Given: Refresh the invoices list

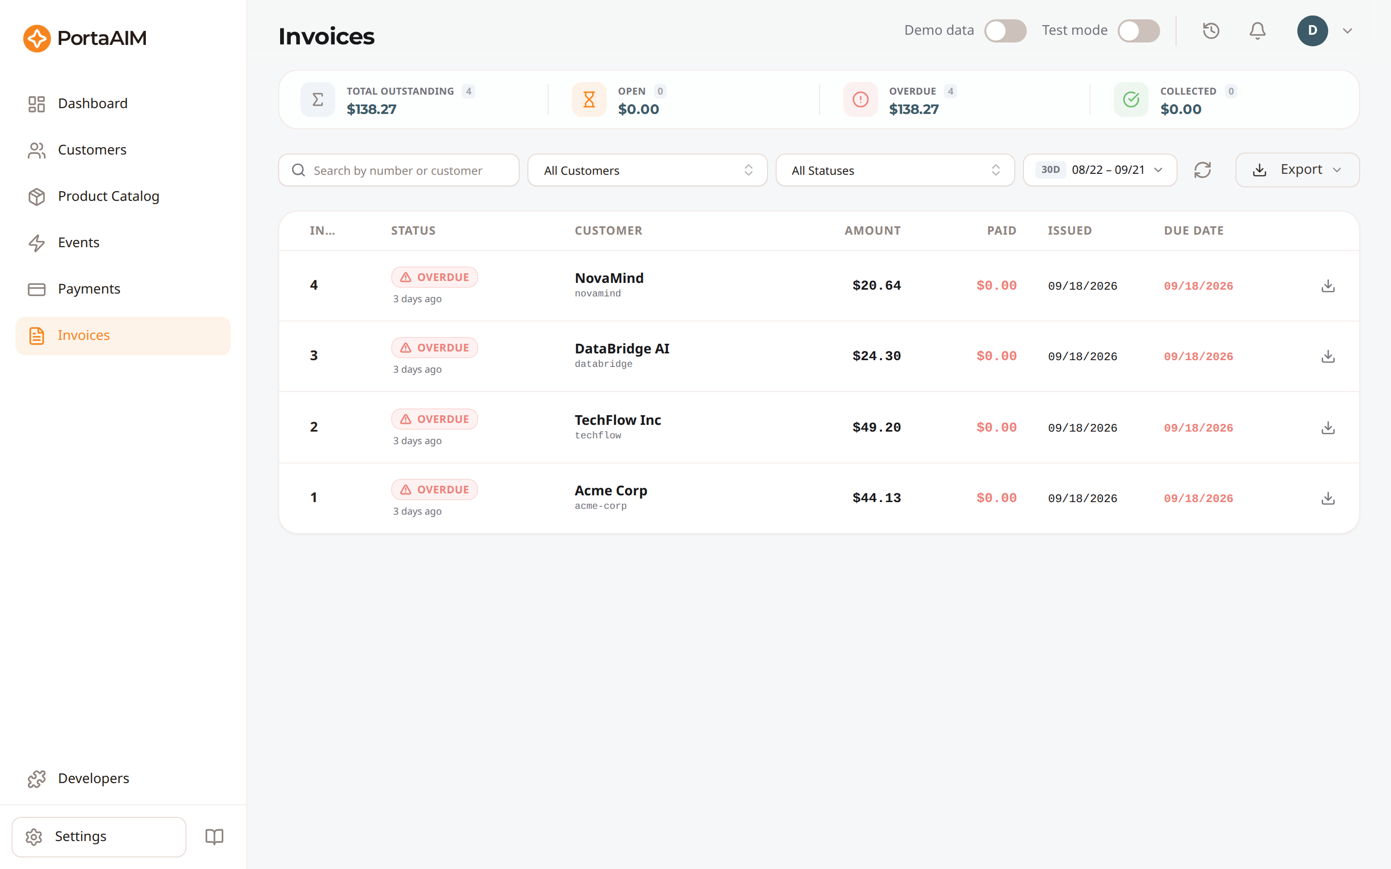Looking at the screenshot, I should [1203, 170].
